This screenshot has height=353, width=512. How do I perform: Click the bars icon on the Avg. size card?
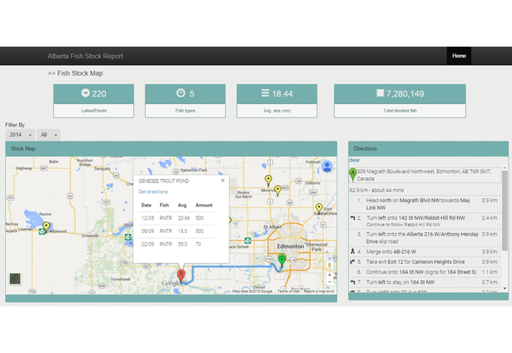coord(265,93)
